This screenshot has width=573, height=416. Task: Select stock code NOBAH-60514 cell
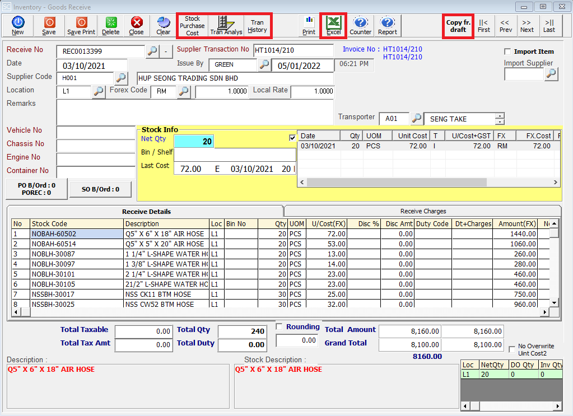tap(77, 244)
